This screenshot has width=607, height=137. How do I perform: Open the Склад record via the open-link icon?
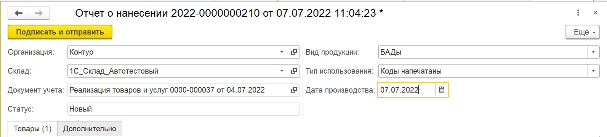294,71
